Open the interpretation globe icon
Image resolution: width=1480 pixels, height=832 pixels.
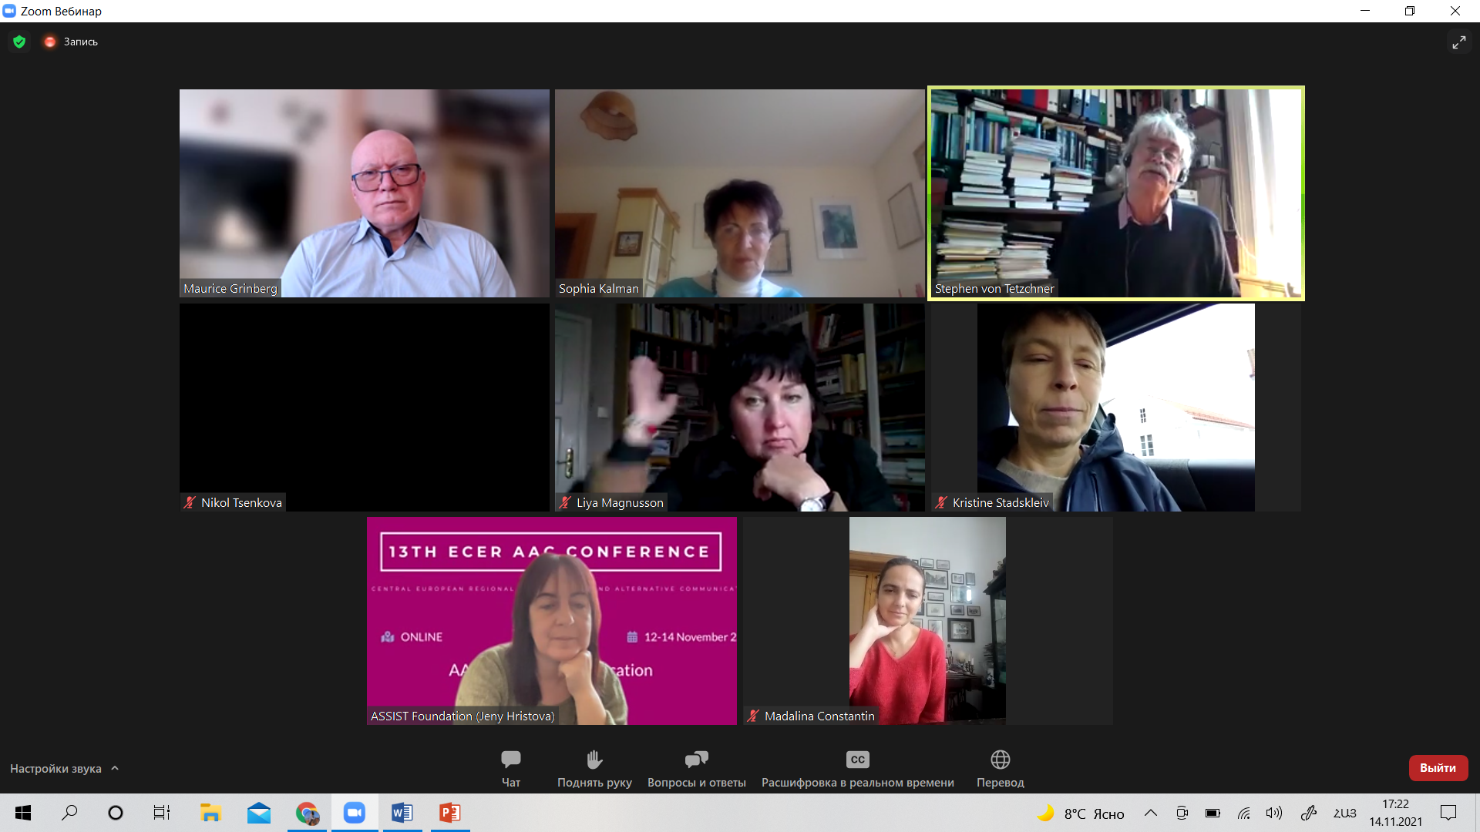[x=1000, y=760]
